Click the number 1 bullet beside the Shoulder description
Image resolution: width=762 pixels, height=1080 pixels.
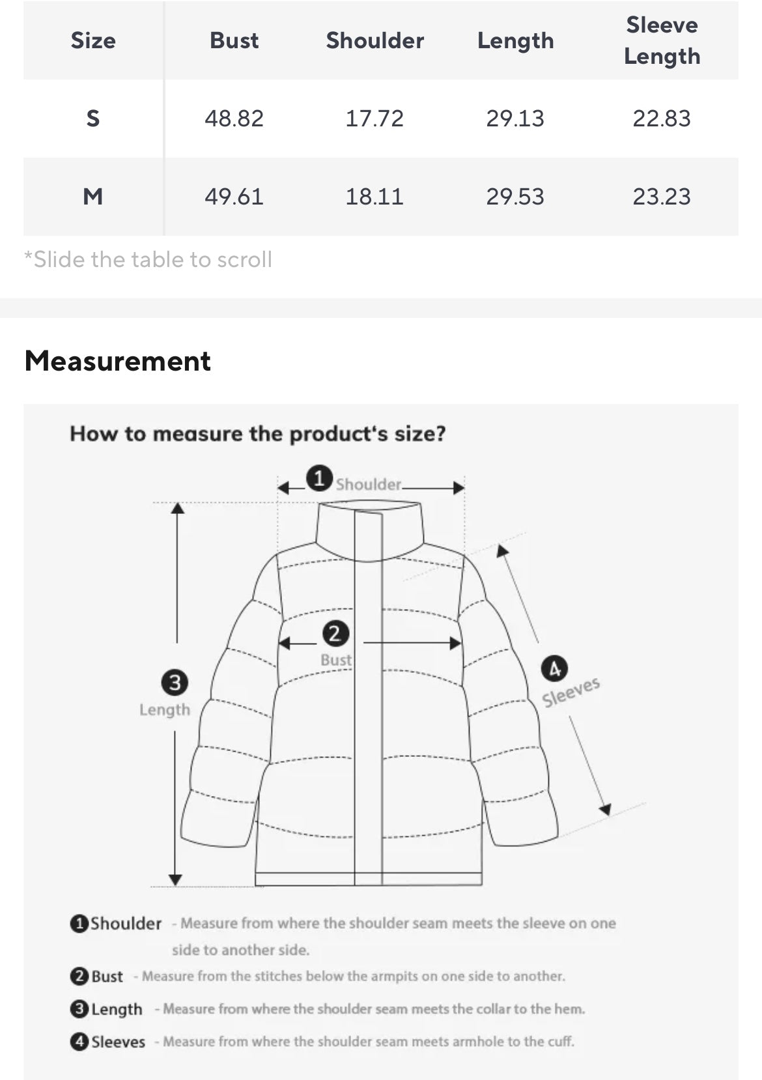click(x=79, y=923)
